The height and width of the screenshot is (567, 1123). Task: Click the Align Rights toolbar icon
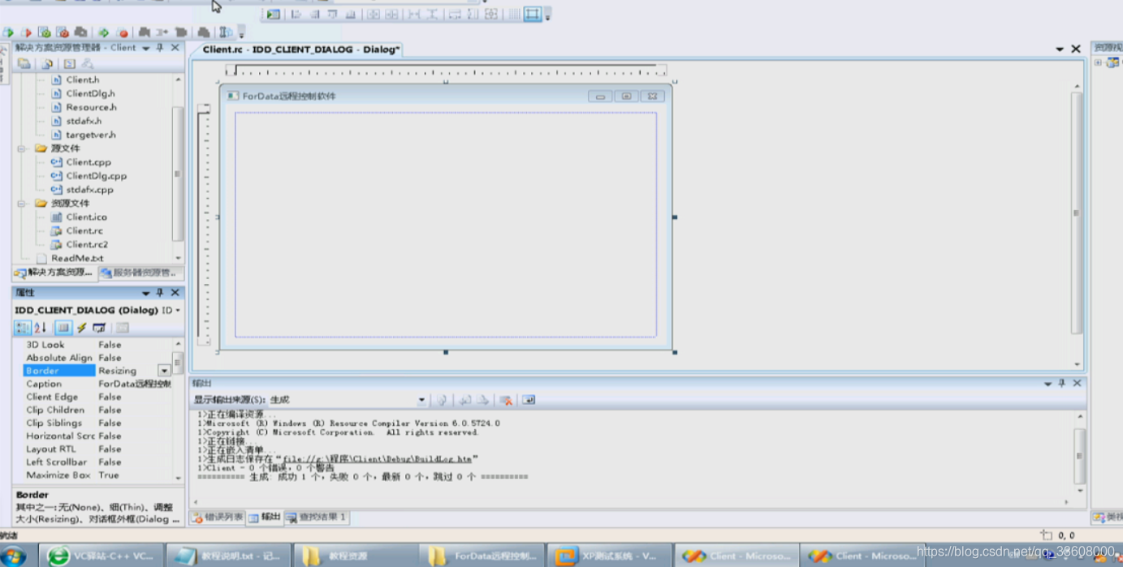(315, 15)
